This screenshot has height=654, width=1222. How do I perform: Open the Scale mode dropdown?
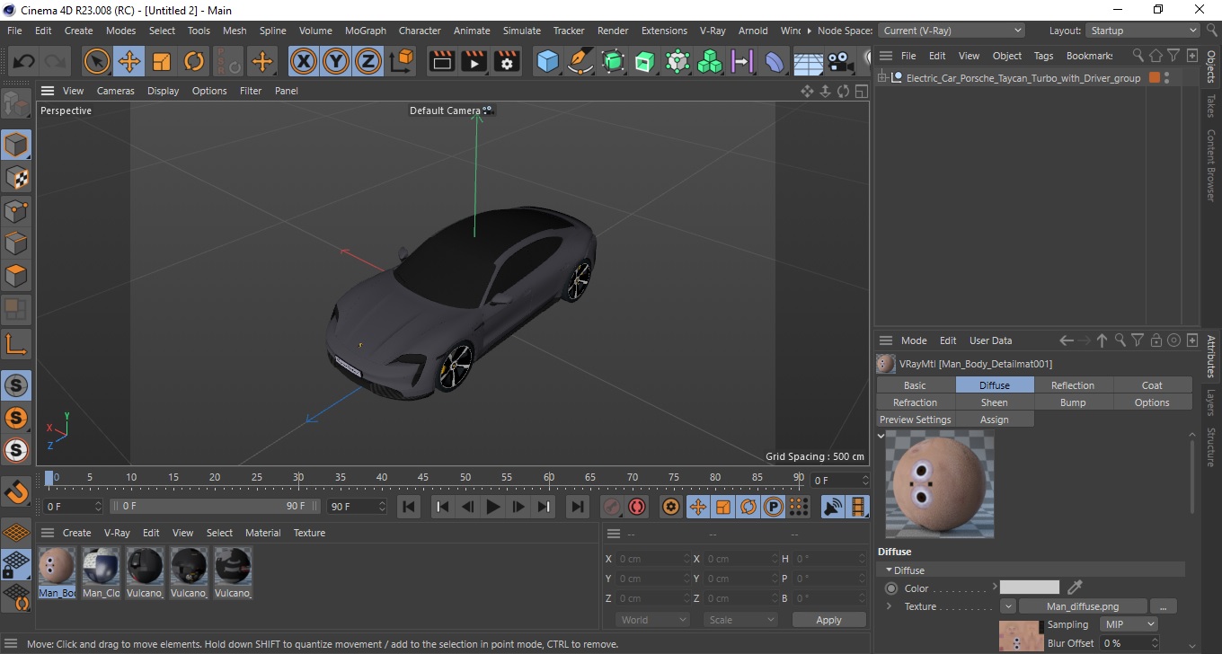click(x=740, y=620)
